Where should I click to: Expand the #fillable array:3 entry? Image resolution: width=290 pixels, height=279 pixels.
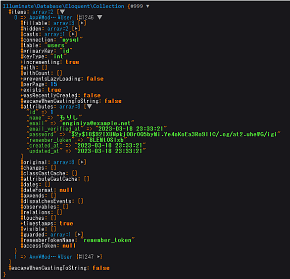[x=82, y=23]
